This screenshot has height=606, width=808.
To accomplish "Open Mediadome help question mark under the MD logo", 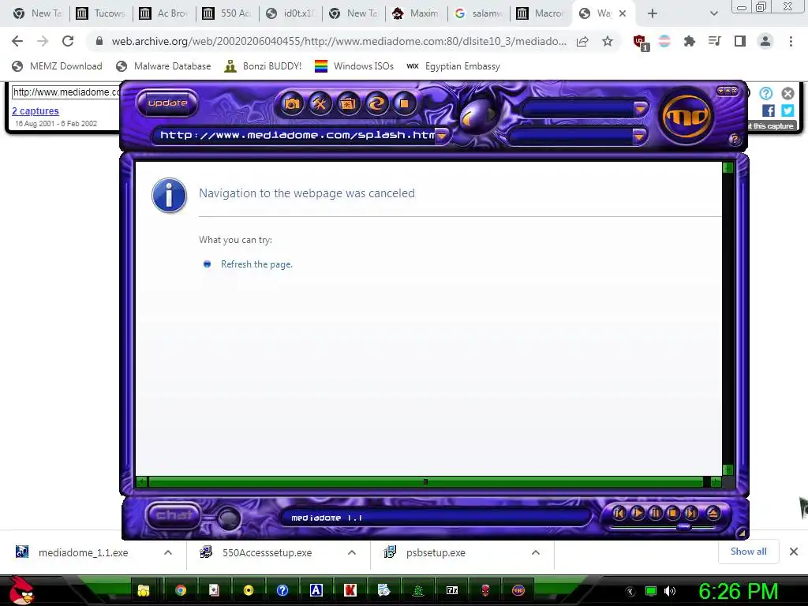I will [735, 139].
